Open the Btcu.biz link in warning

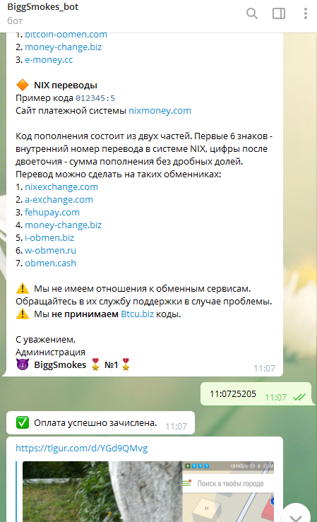[137, 314]
